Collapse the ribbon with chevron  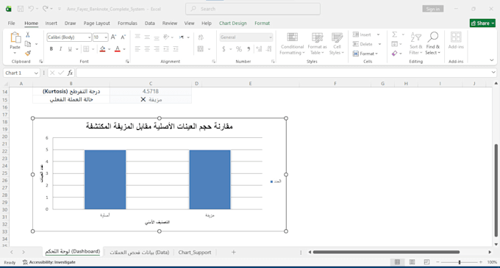pos(491,60)
